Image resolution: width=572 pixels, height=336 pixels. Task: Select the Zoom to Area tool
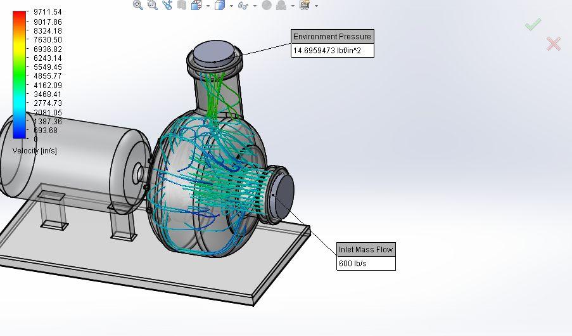click(152, 5)
